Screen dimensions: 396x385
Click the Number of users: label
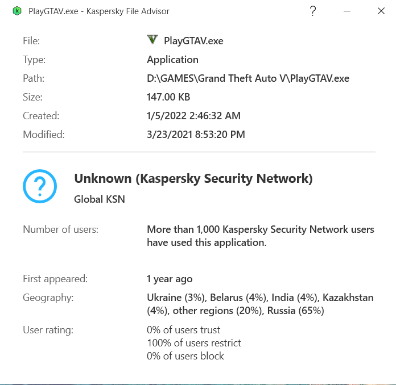[x=61, y=229]
